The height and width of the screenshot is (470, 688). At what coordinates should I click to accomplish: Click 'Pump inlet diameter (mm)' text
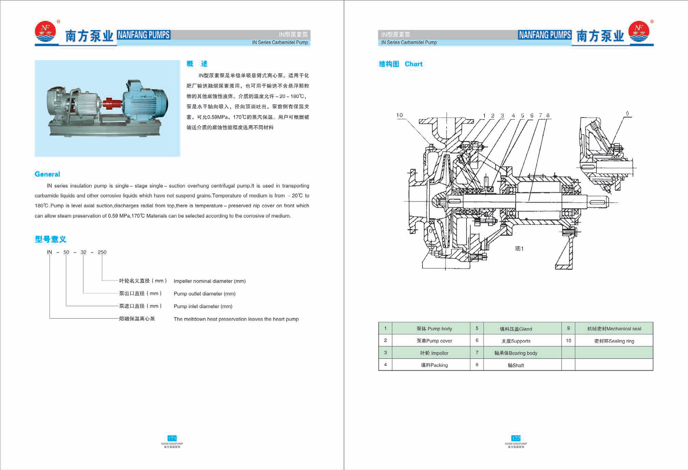[x=203, y=306]
